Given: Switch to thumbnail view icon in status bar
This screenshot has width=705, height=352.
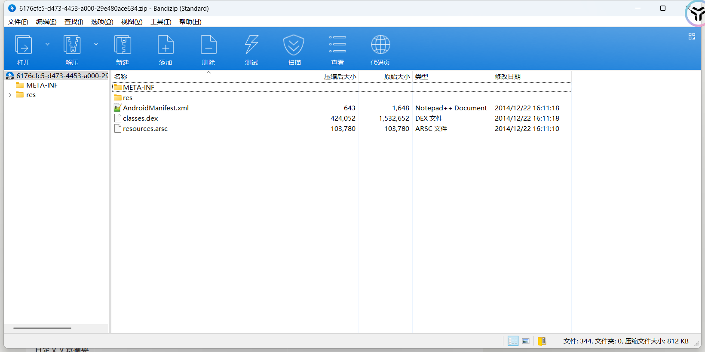Looking at the screenshot, I should coord(526,341).
